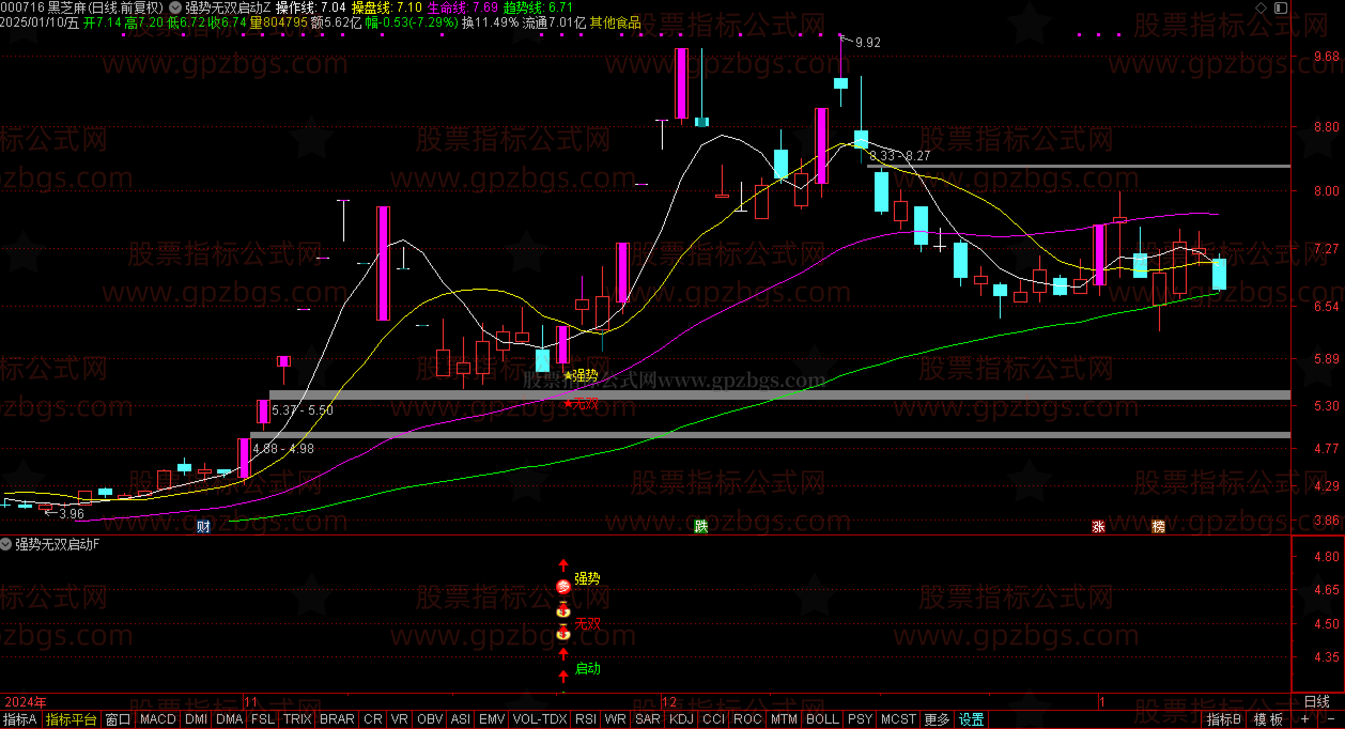This screenshot has height=729, width=1345.
Task: Toggle the BOLL indicator
Action: [822, 719]
